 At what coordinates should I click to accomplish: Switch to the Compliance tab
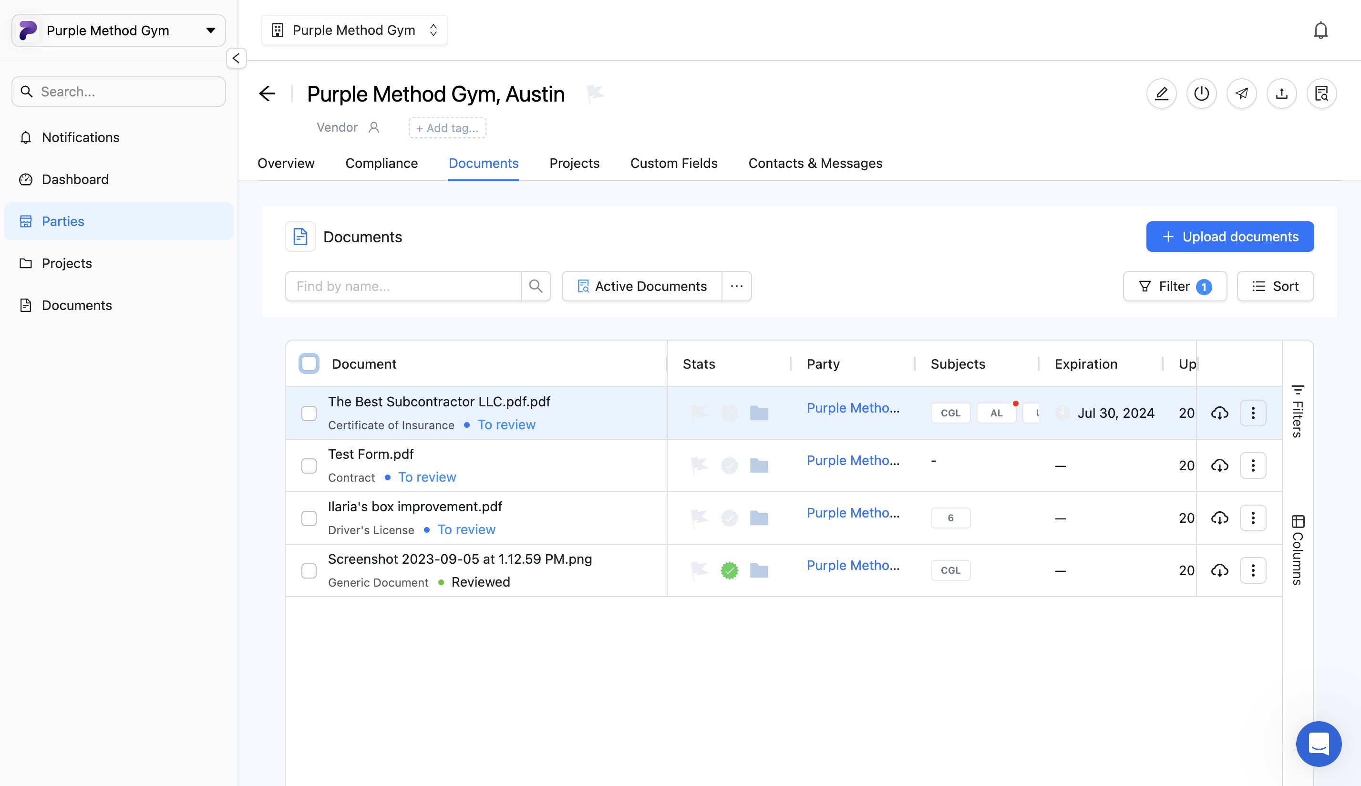coord(381,164)
